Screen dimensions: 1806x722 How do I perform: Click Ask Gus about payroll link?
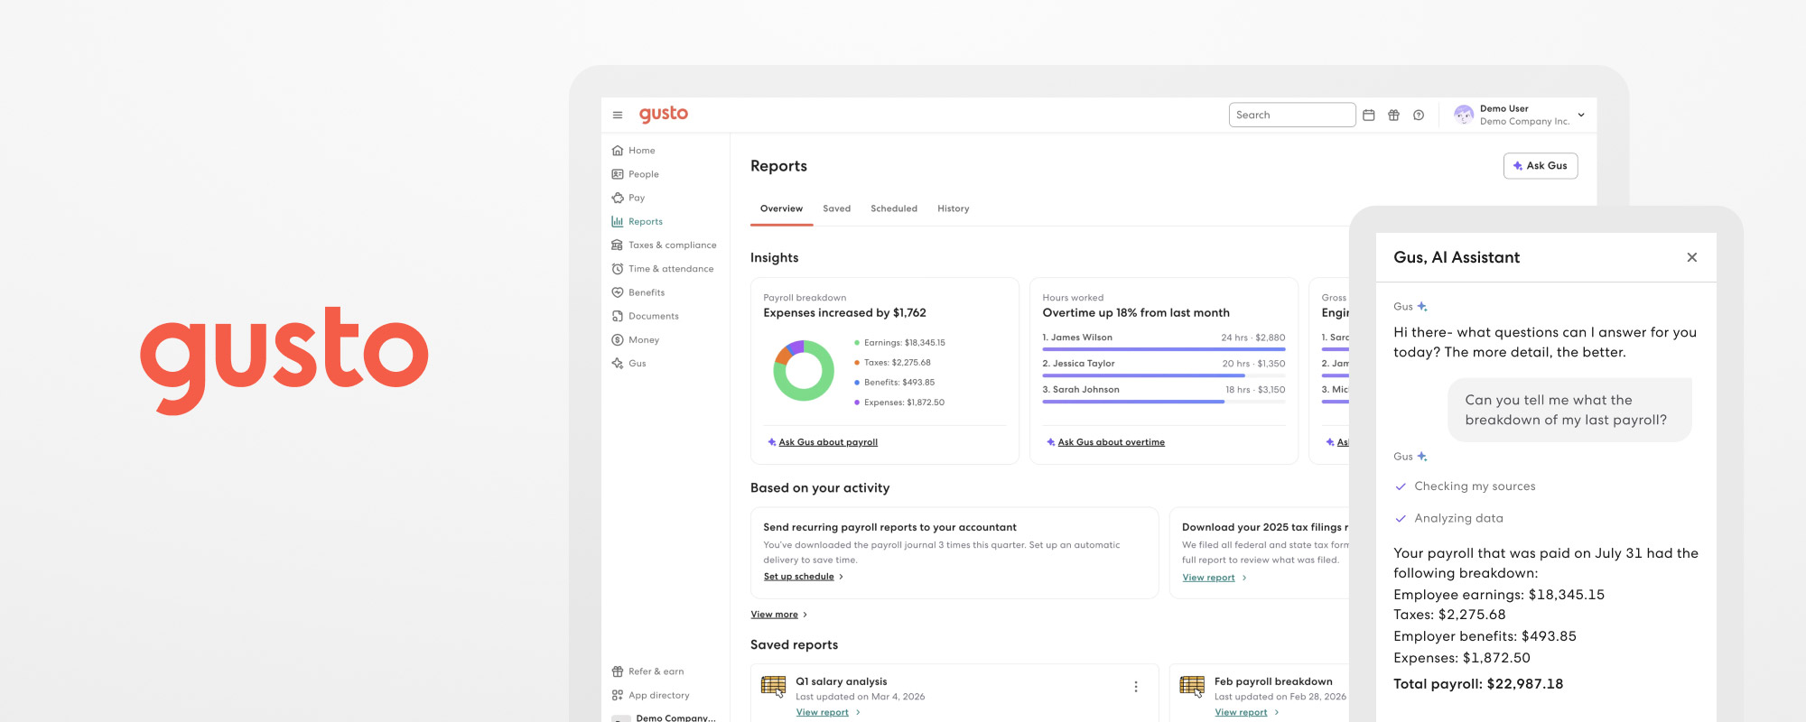click(x=828, y=442)
